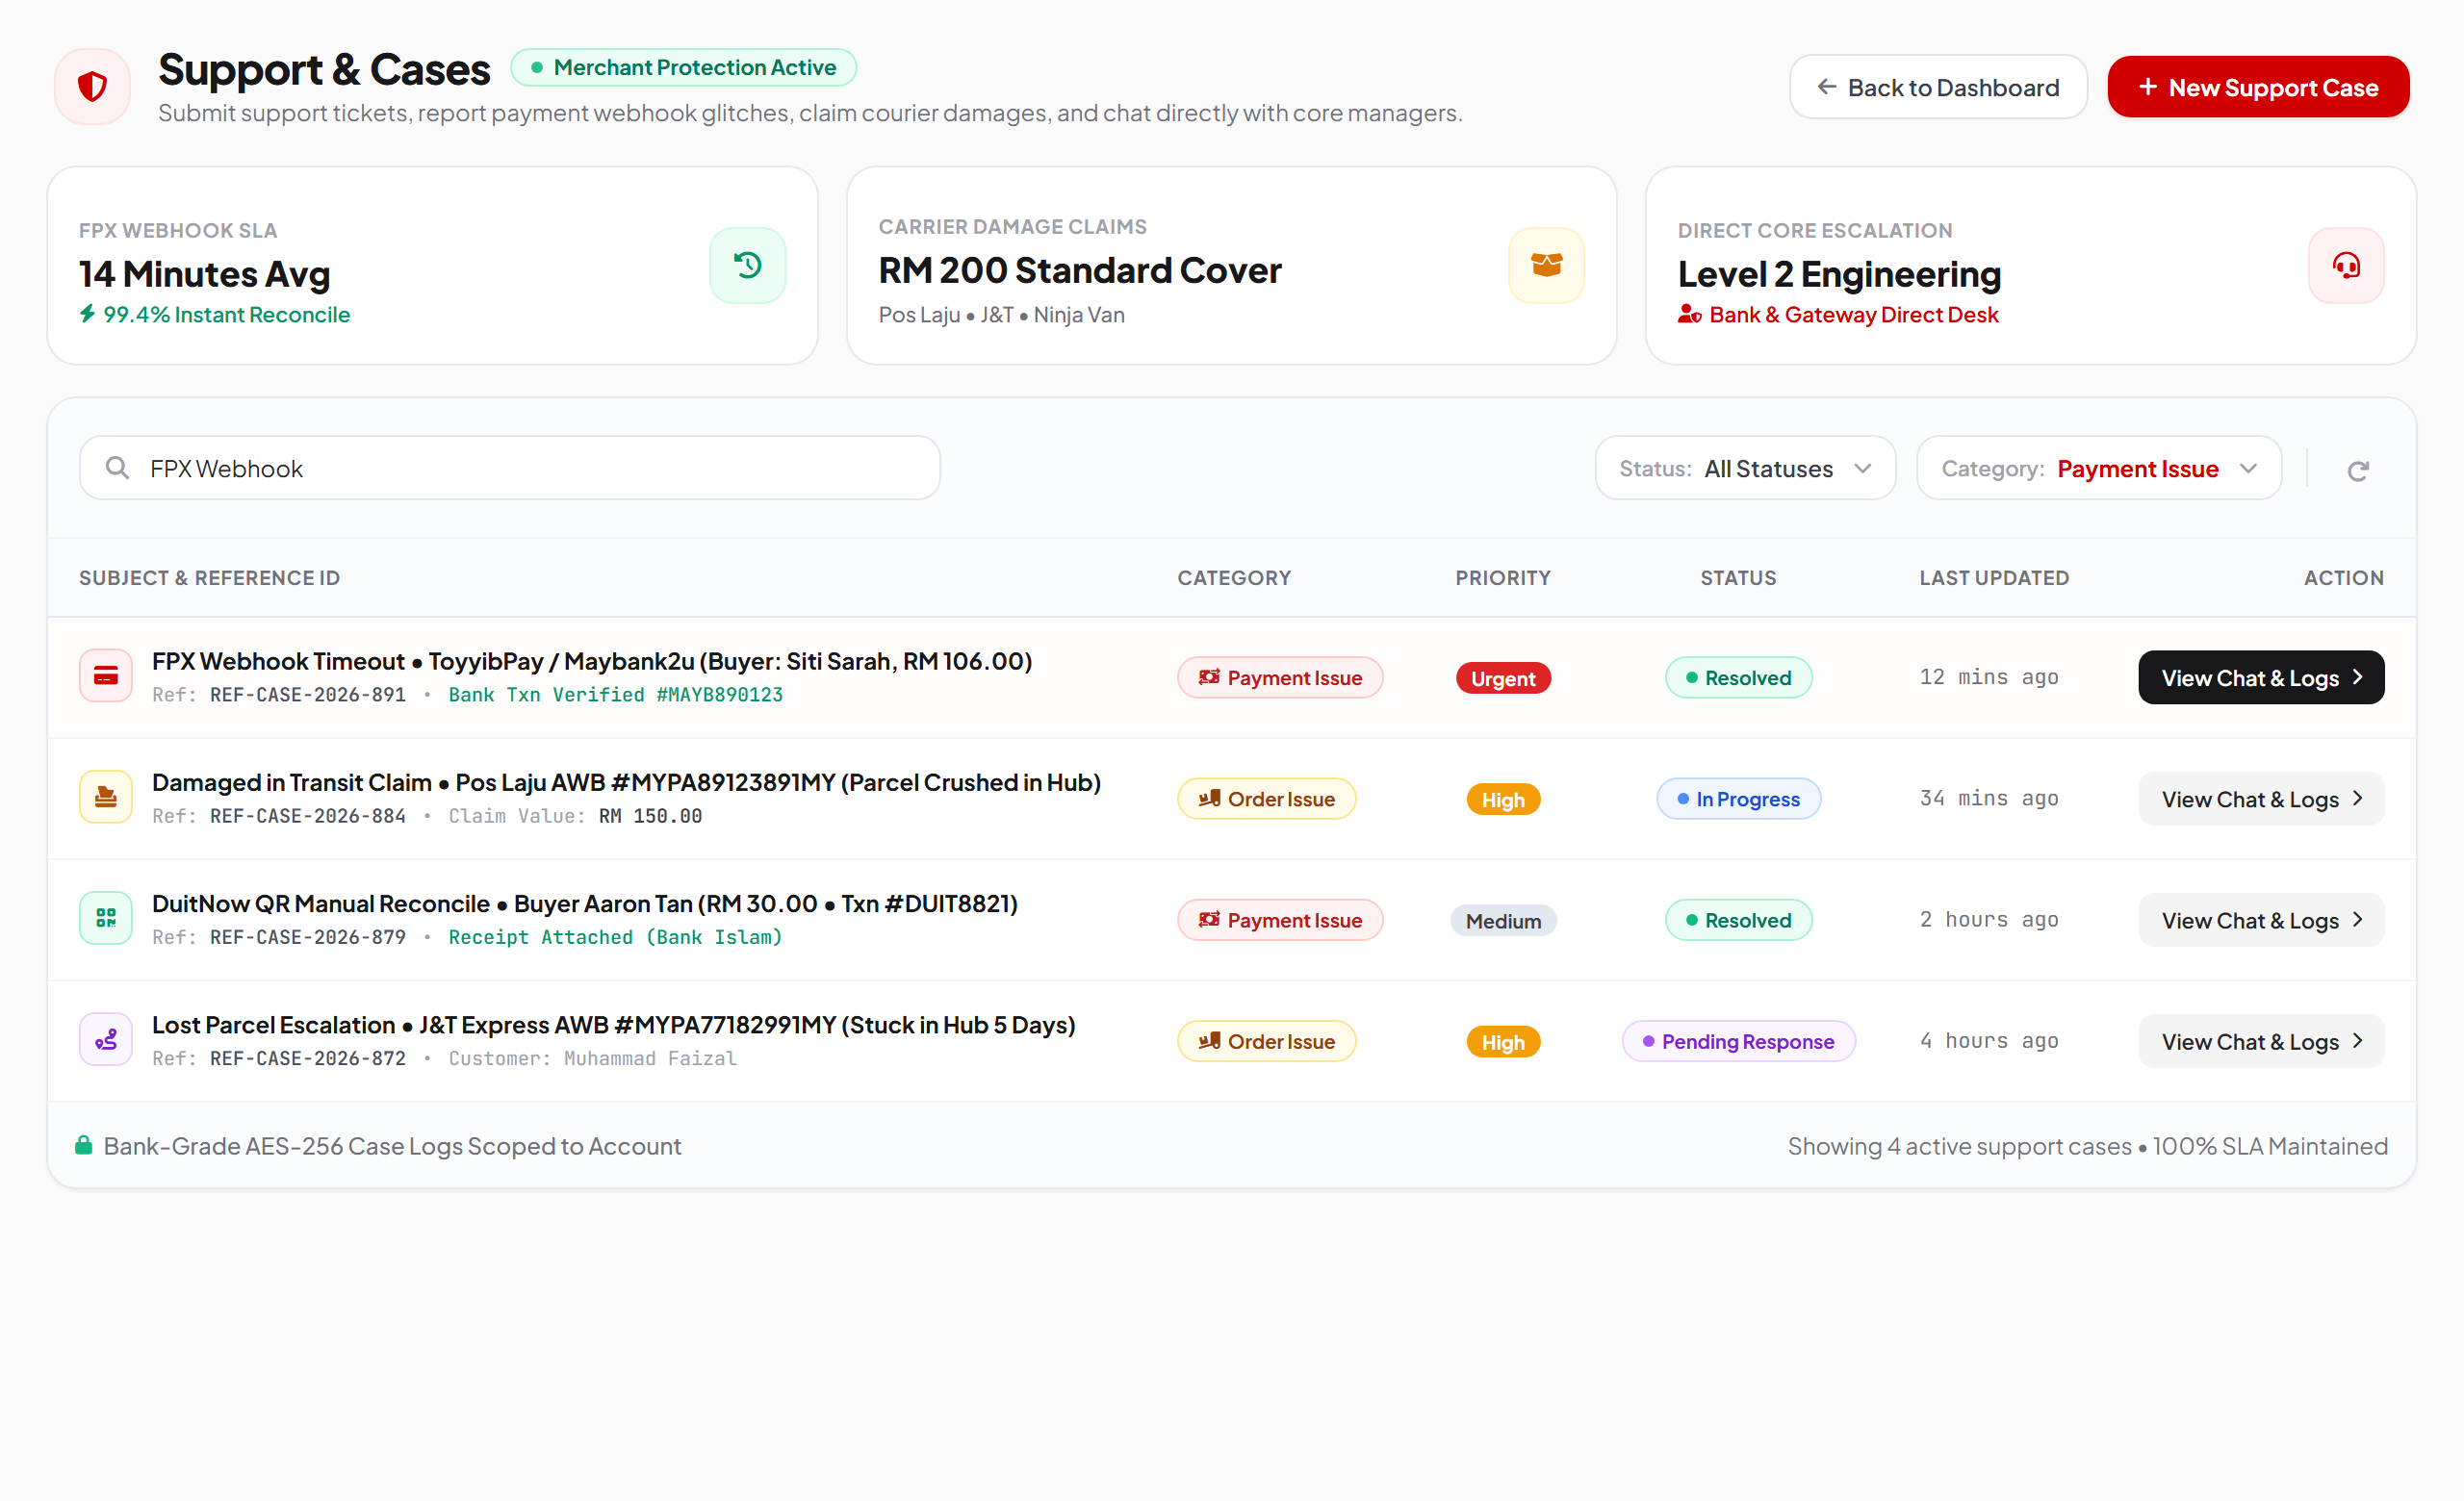The width and height of the screenshot is (2464, 1501).
Task: Click the arrow icon in Back to Dashboard
Action: tap(1826, 87)
